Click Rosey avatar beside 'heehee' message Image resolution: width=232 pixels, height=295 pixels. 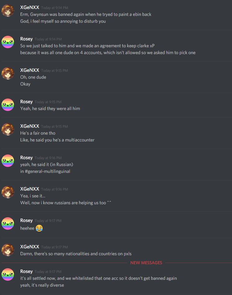click(x=8, y=224)
